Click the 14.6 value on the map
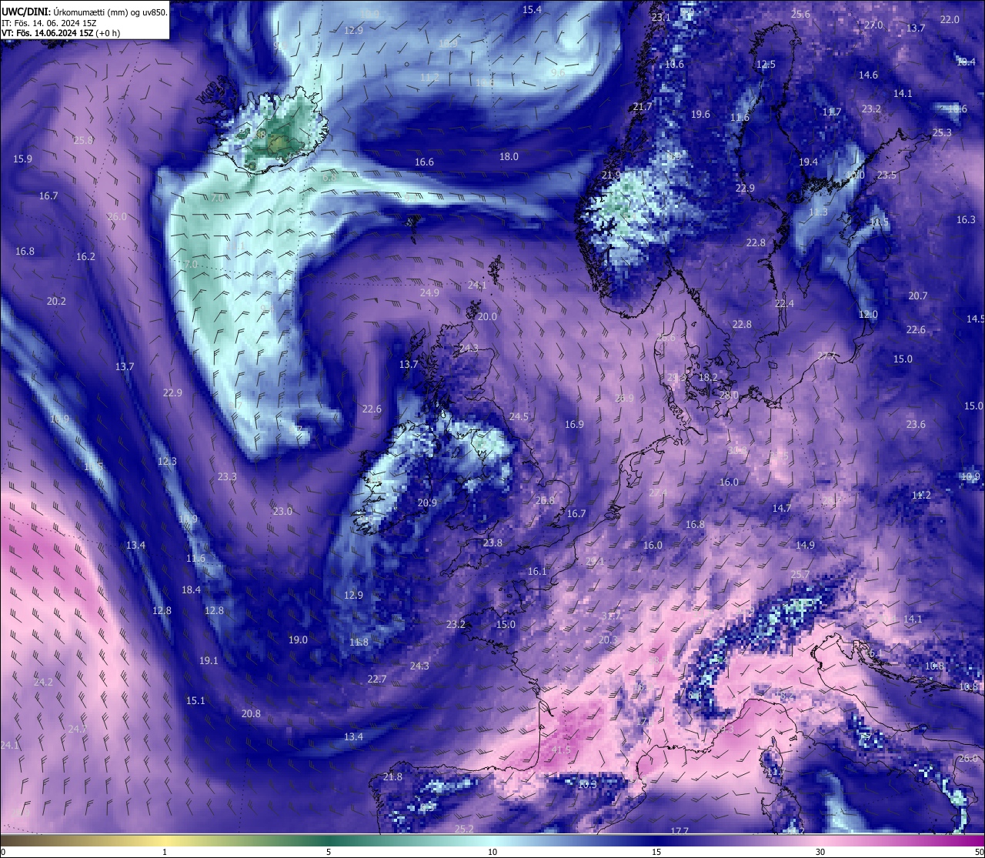This screenshot has height=858, width=985. [x=868, y=75]
